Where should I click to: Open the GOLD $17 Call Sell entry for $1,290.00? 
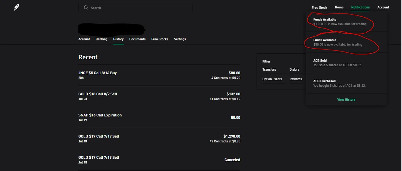[x=159, y=138]
